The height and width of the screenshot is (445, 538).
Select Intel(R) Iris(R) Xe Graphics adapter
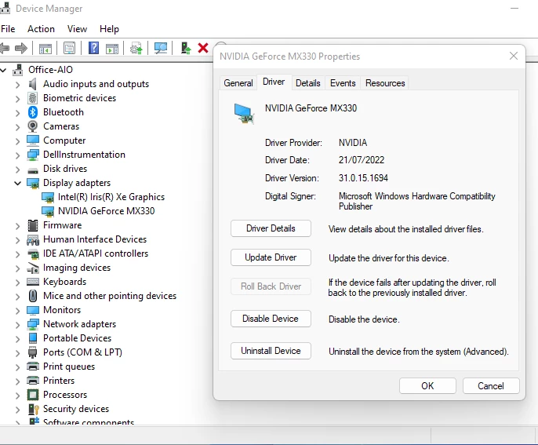point(111,197)
